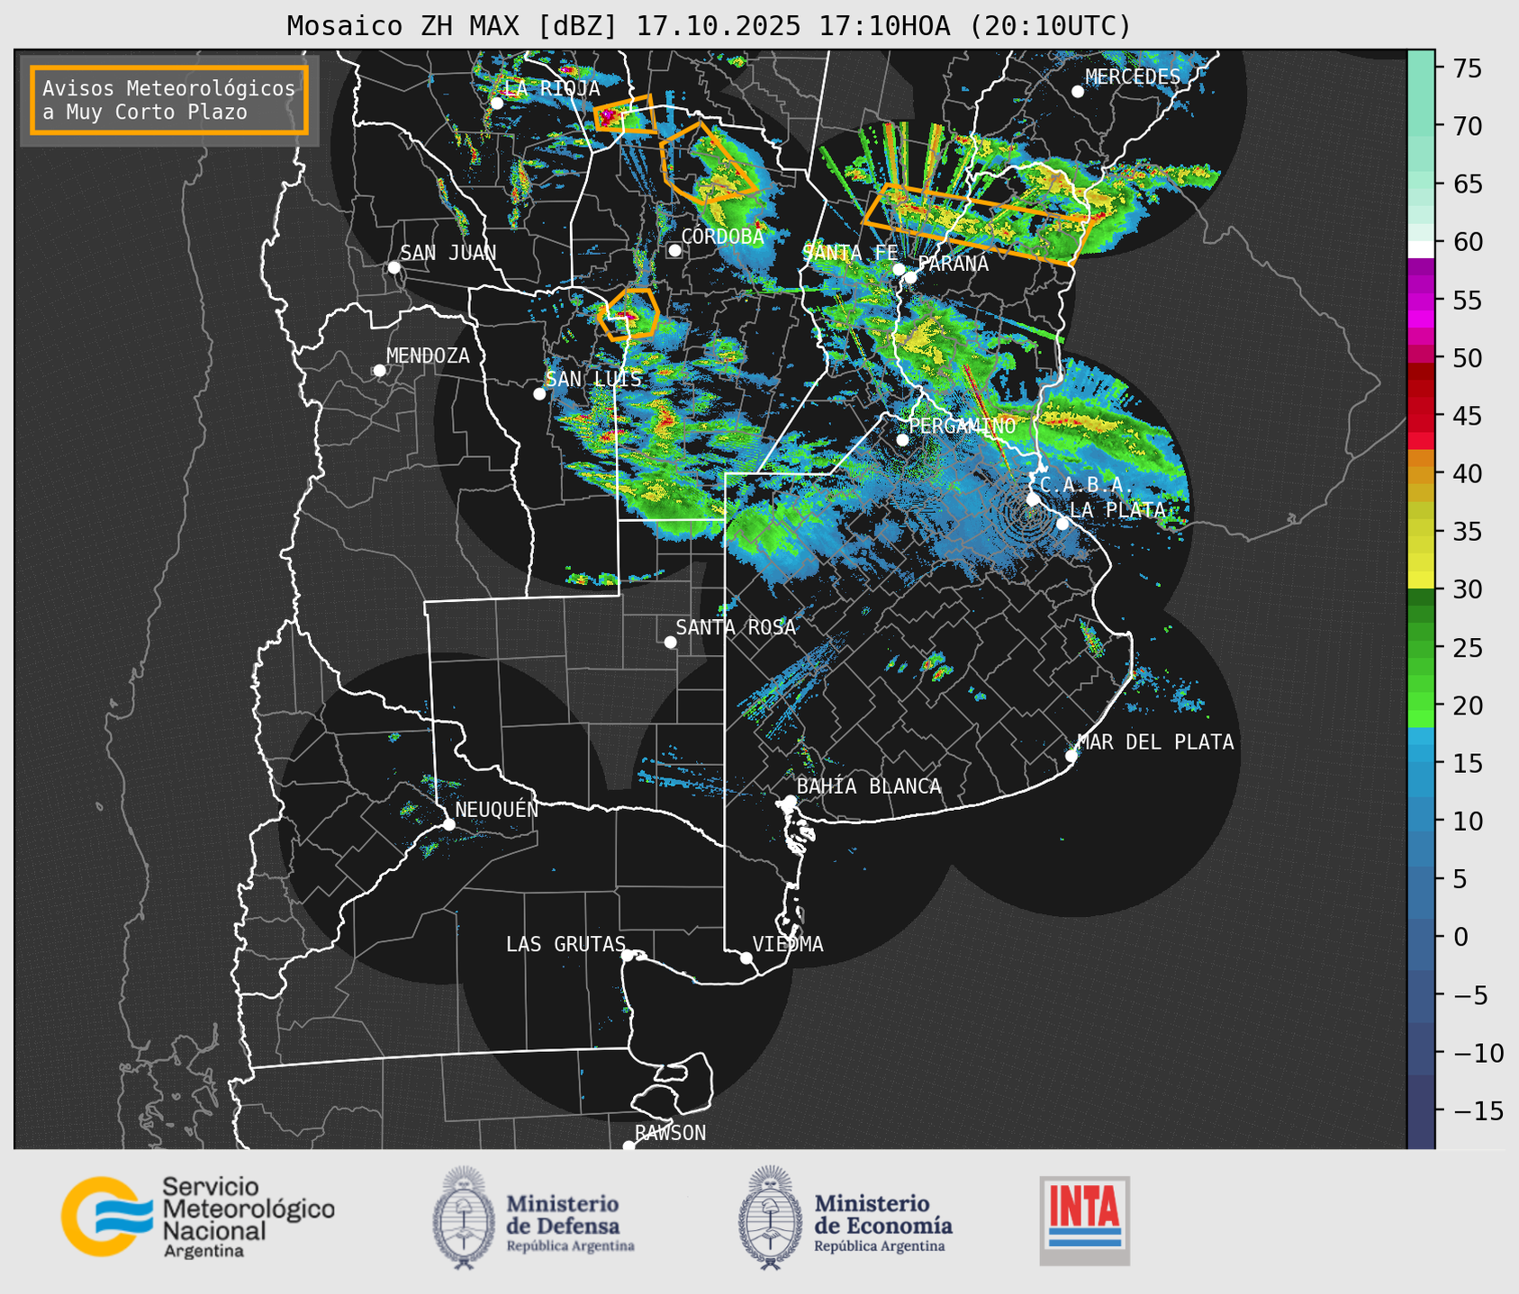
Task: Click the Neuquén city label
Action: (496, 809)
